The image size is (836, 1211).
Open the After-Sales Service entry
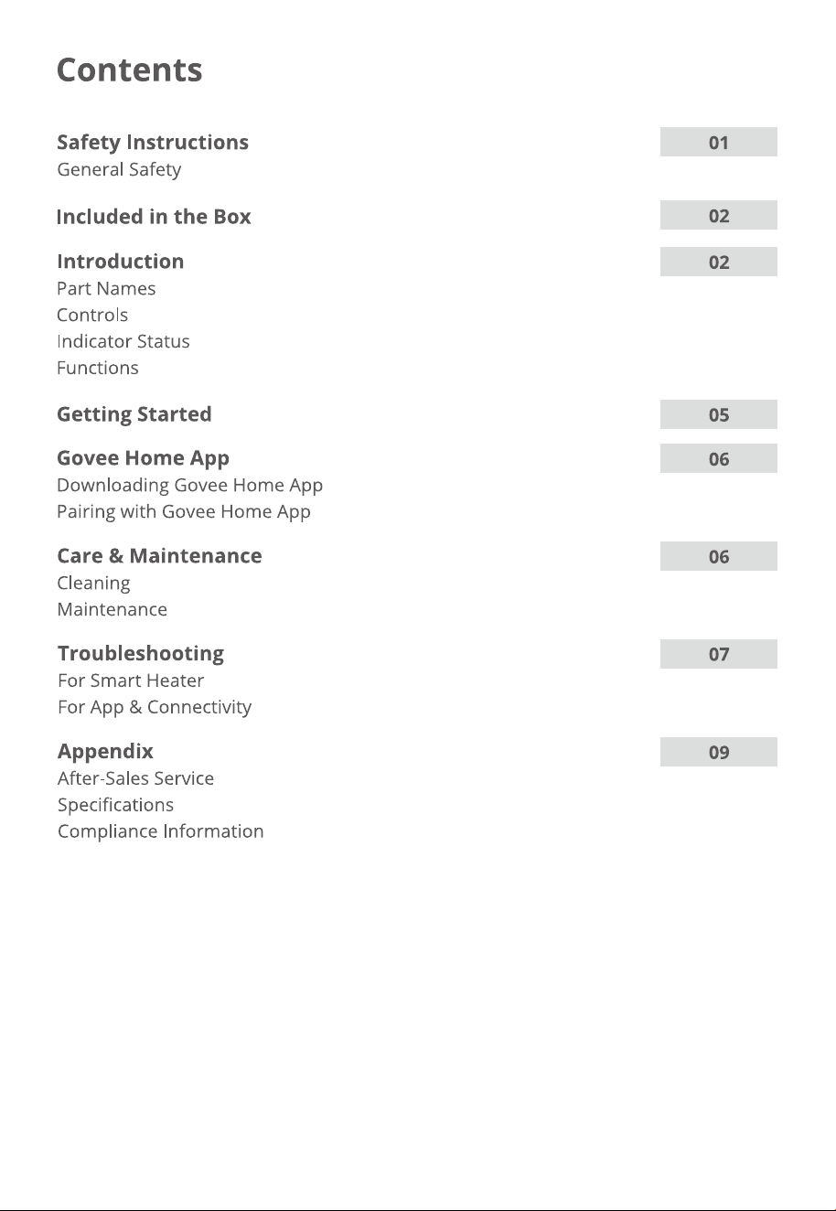click(x=135, y=778)
